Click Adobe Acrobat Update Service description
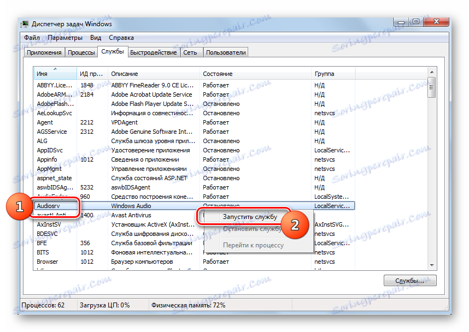Image resolution: width=469 pixels, height=332 pixels. click(x=151, y=94)
